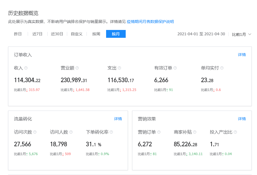Click the 下单转化率 value 31.1 %
The height and width of the screenshot is (175, 257).
tap(94, 144)
